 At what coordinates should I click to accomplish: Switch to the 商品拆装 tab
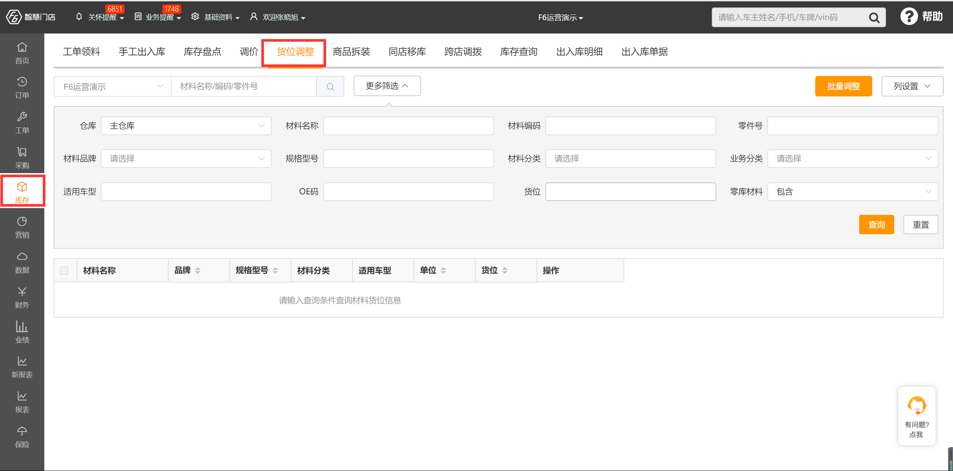(x=351, y=52)
